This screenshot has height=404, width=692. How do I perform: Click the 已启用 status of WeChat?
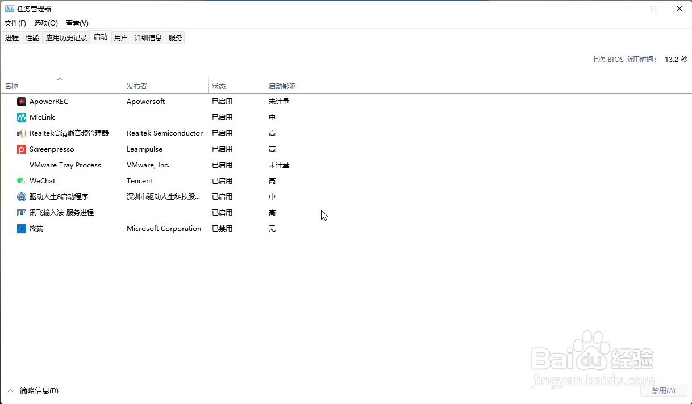[x=222, y=181]
